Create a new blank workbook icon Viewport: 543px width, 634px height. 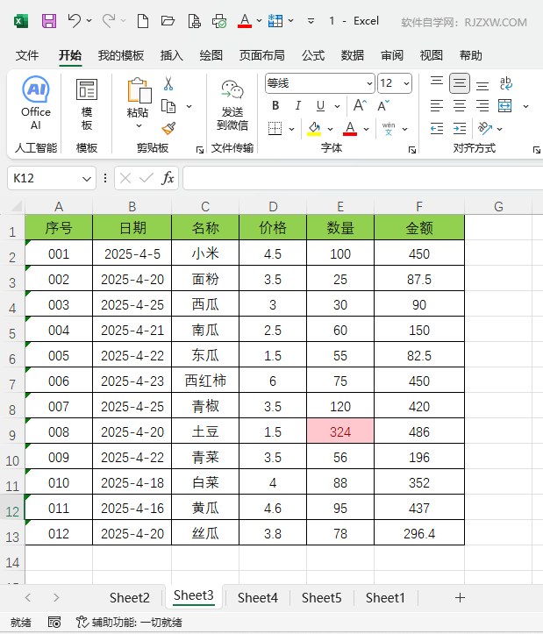143,21
